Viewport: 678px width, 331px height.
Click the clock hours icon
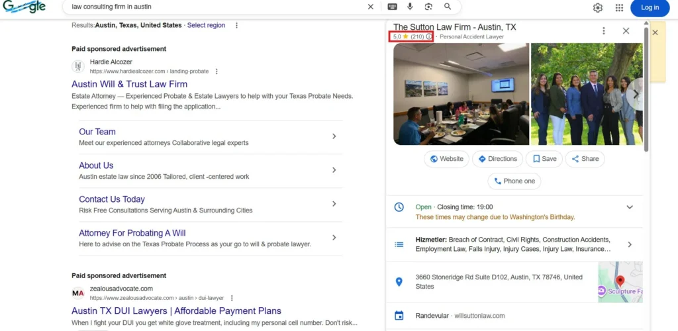[399, 207]
